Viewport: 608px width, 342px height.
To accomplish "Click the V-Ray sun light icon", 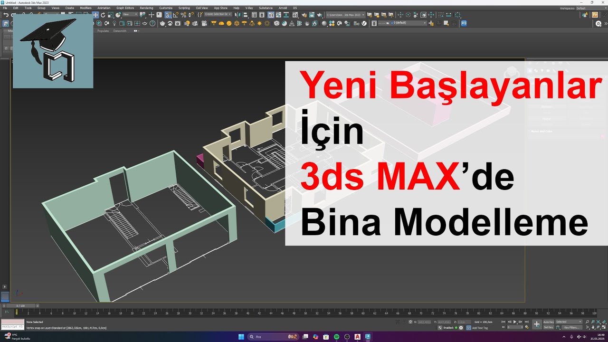I will coord(259,23).
